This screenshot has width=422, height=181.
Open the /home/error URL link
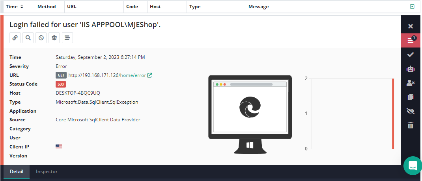coord(133,75)
